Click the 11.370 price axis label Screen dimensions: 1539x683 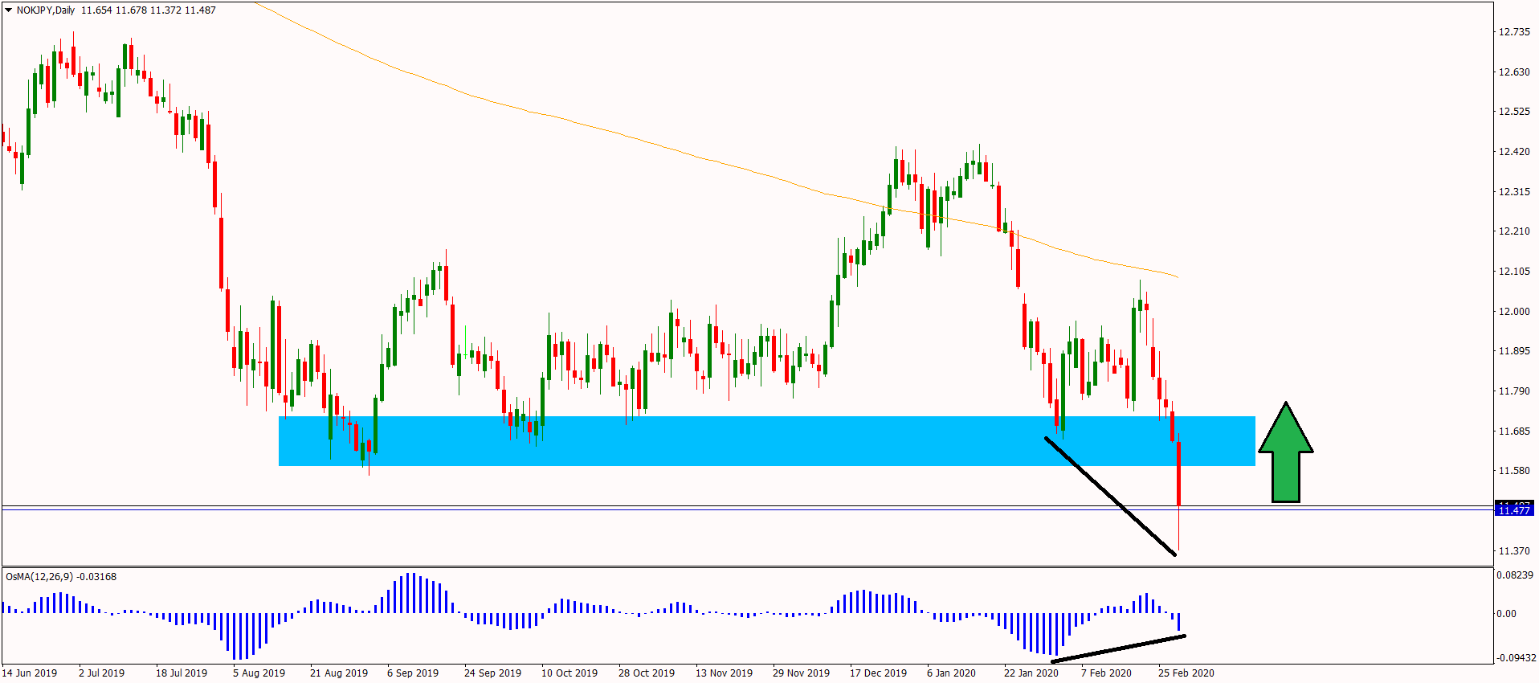click(1514, 551)
